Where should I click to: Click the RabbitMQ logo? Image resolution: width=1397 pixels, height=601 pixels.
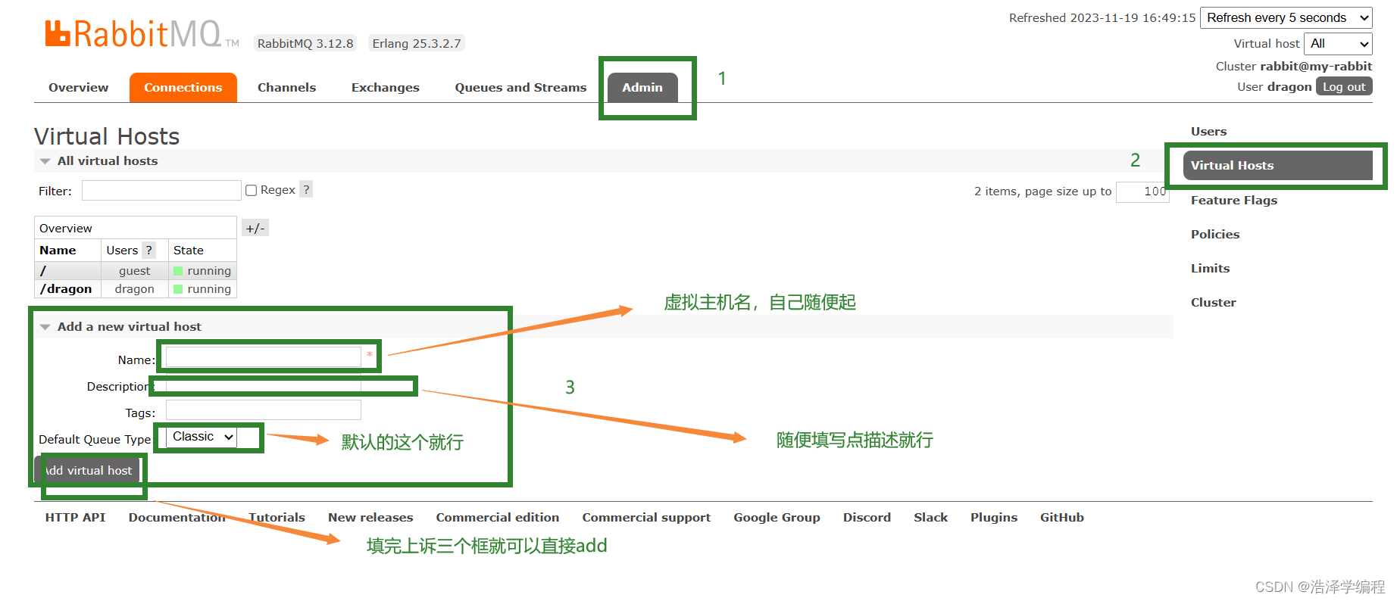[142, 34]
